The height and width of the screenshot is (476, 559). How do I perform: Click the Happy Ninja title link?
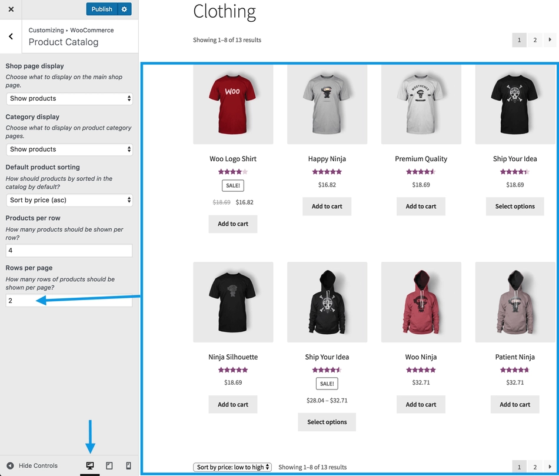point(327,159)
